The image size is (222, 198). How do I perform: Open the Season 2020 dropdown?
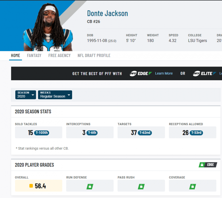[x=26, y=95]
